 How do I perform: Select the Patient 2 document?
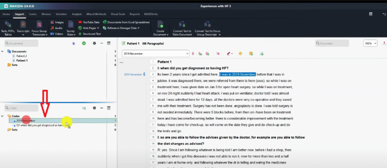click(x=22, y=56)
